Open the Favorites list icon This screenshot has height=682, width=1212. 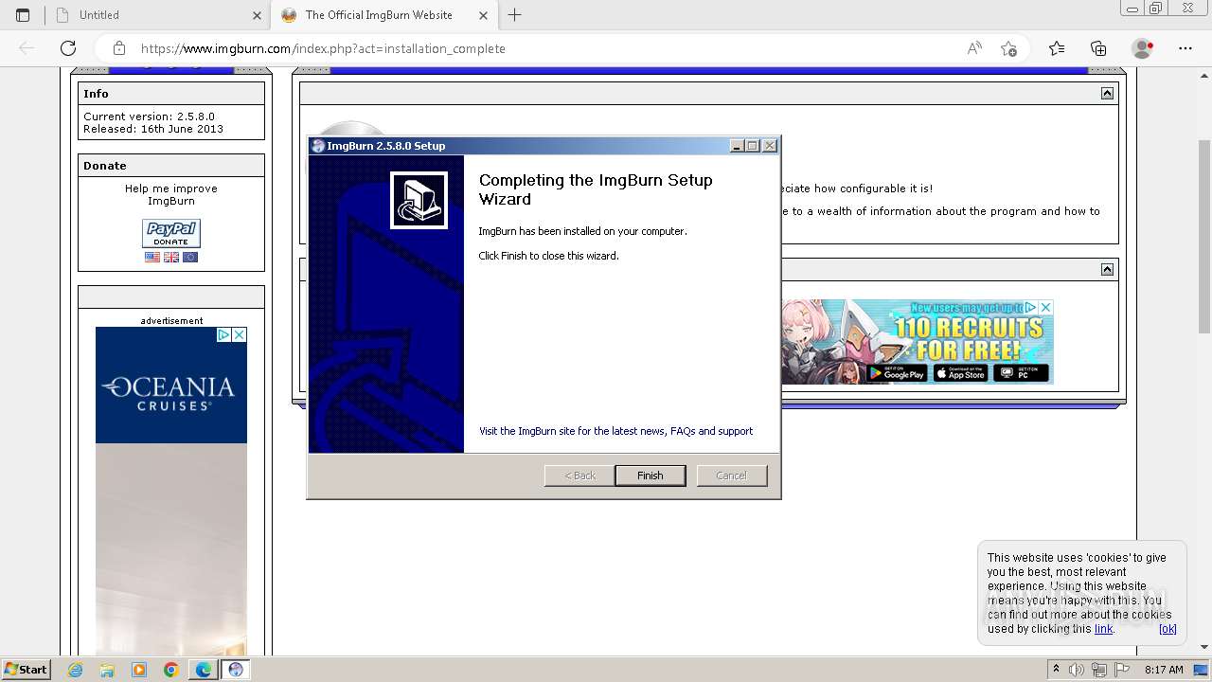click(1057, 48)
